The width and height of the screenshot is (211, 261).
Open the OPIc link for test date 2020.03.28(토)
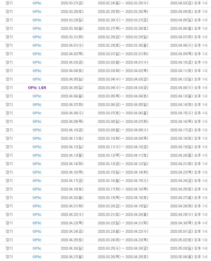click(x=37, y=12)
